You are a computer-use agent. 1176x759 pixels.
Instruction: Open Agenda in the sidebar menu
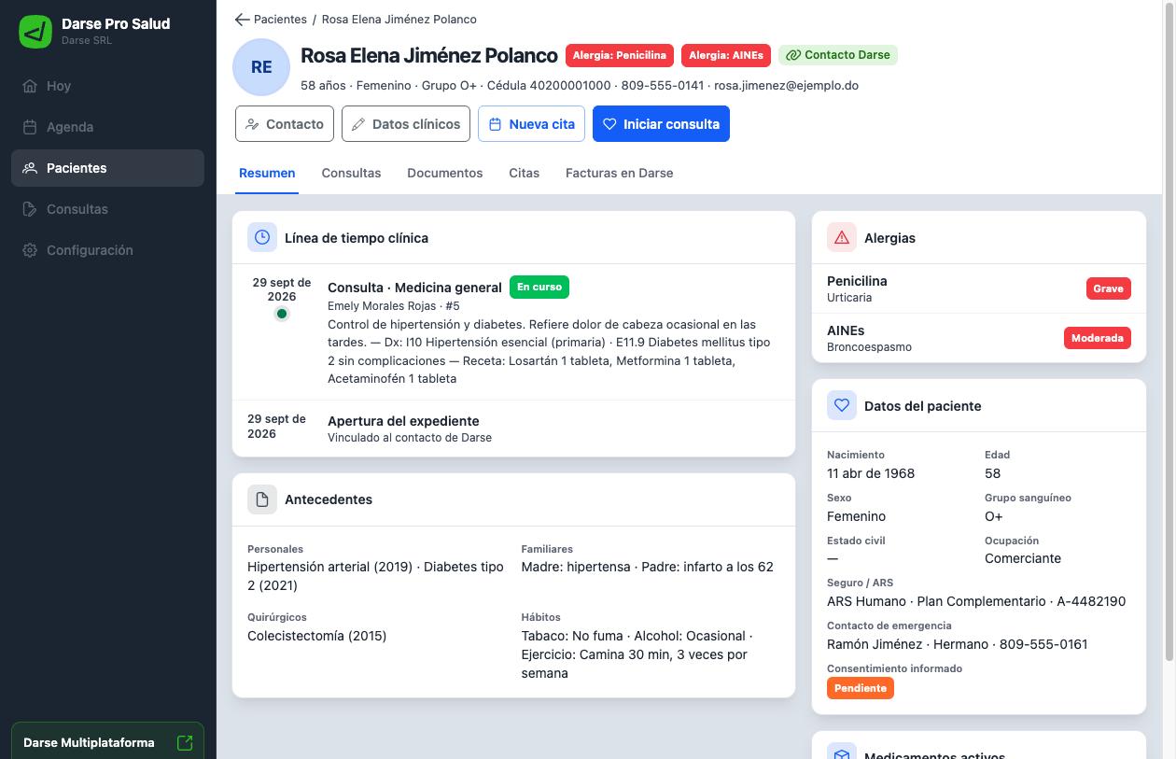coord(107,127)
